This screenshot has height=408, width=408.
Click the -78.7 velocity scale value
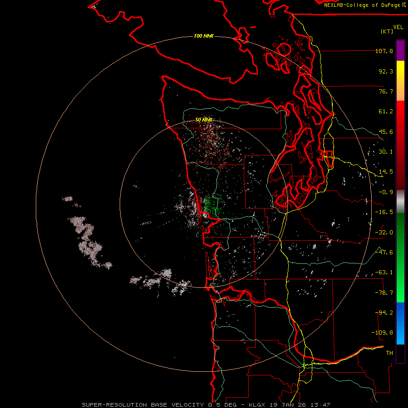tap(384, 293)
